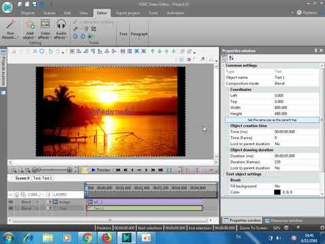
Task: Click the step-forward one frame button
Action: pos(146,170)
